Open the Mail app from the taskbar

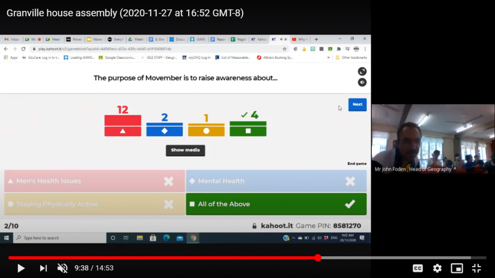(x=180, y=238)
